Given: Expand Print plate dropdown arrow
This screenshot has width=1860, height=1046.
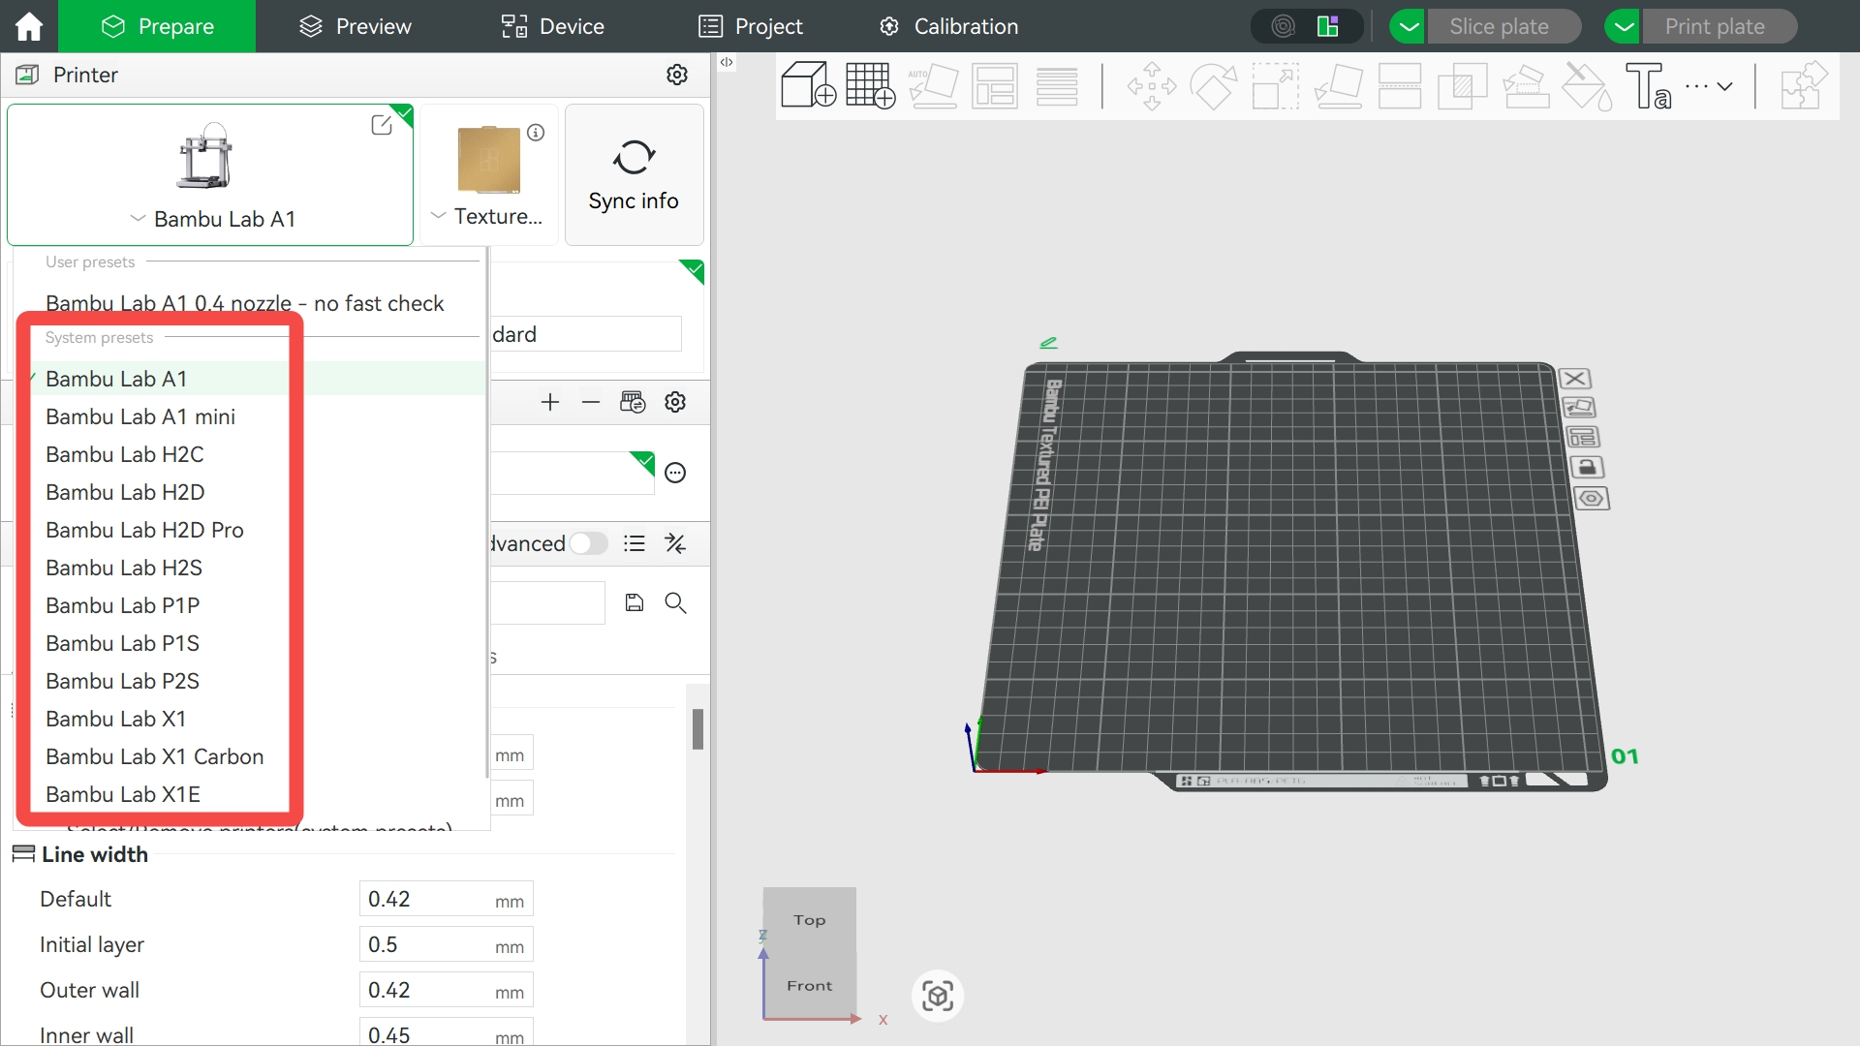Looking at the screenshot, I should tap(1624, 26).
